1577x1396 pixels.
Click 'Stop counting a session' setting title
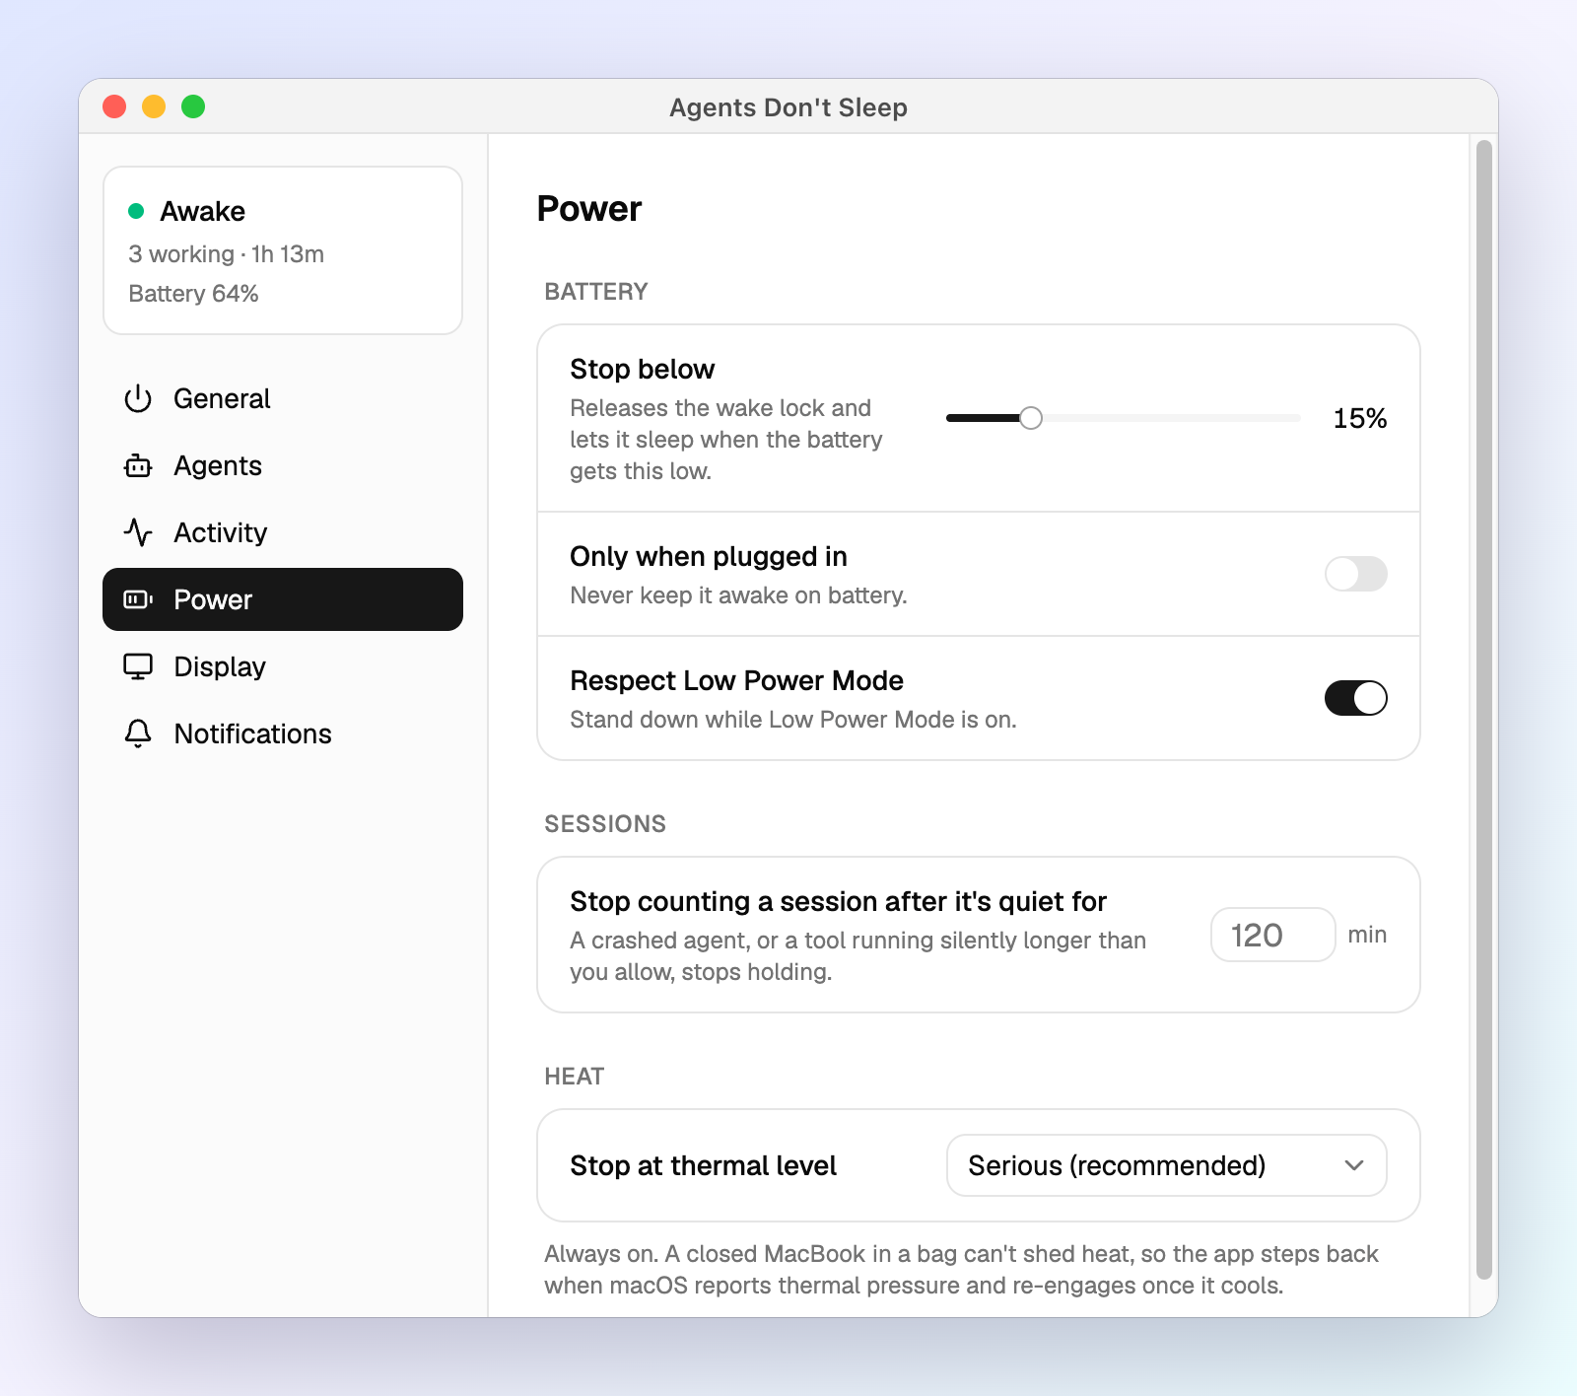839,901
